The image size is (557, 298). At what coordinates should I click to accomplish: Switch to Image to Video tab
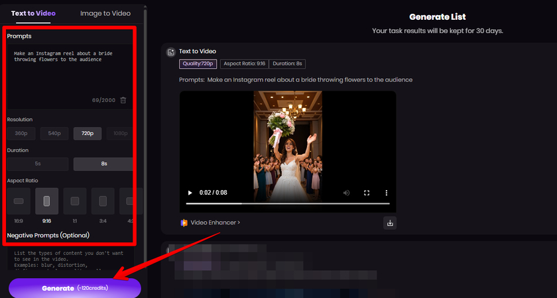coord(105,13)
